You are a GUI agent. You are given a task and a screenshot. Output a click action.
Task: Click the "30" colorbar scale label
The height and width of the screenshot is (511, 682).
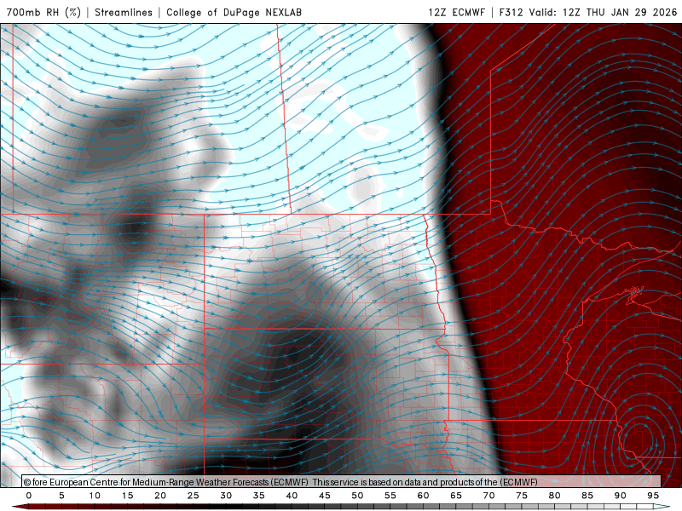226,496
